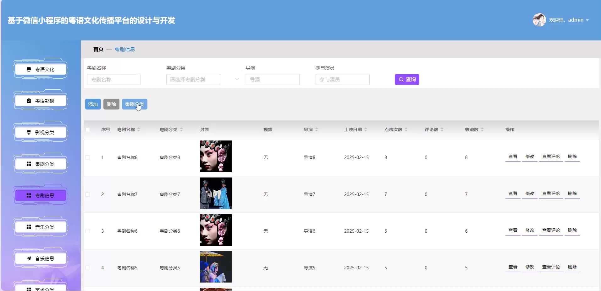Open 查看评论 for 粤剧名称6
This screenshot has height=291, width=601.
551,230
